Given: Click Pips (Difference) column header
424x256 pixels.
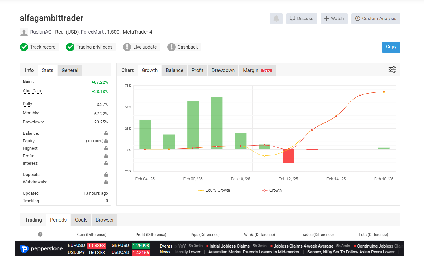Looking at the screenshot, I should [x=205, y=235].
